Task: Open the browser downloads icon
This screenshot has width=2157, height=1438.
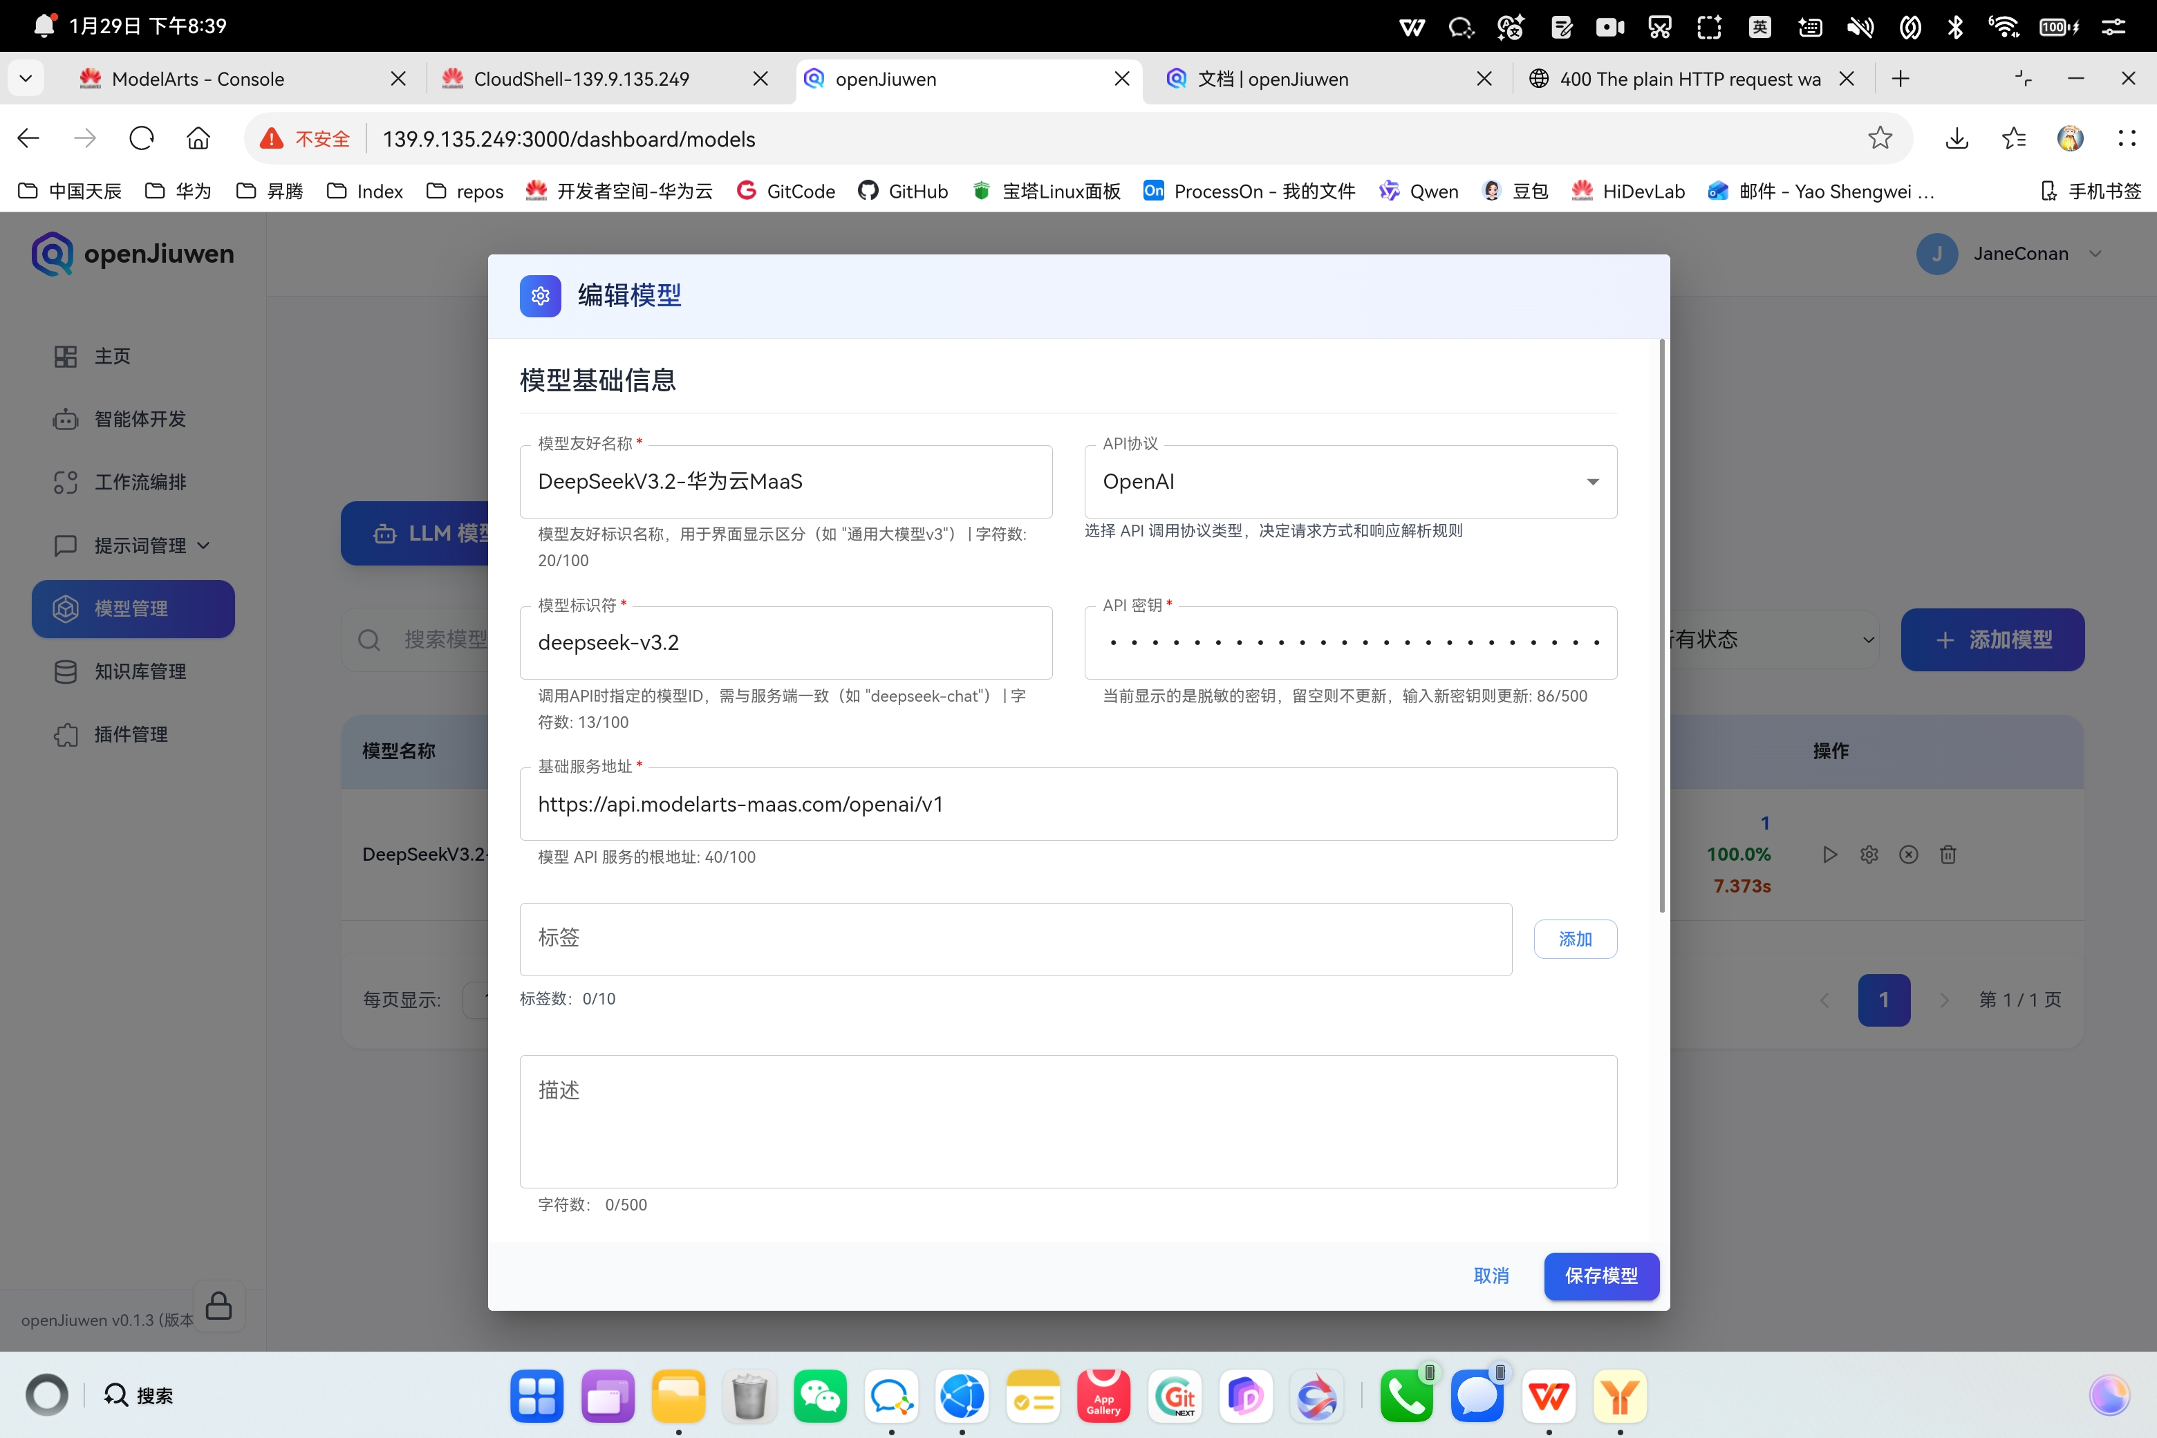Action: tap(1956, 138)
